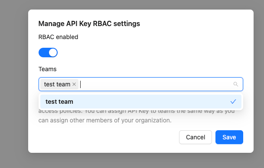Click the 'Teams' field label
264x168 pixels.
coord(48,69)
